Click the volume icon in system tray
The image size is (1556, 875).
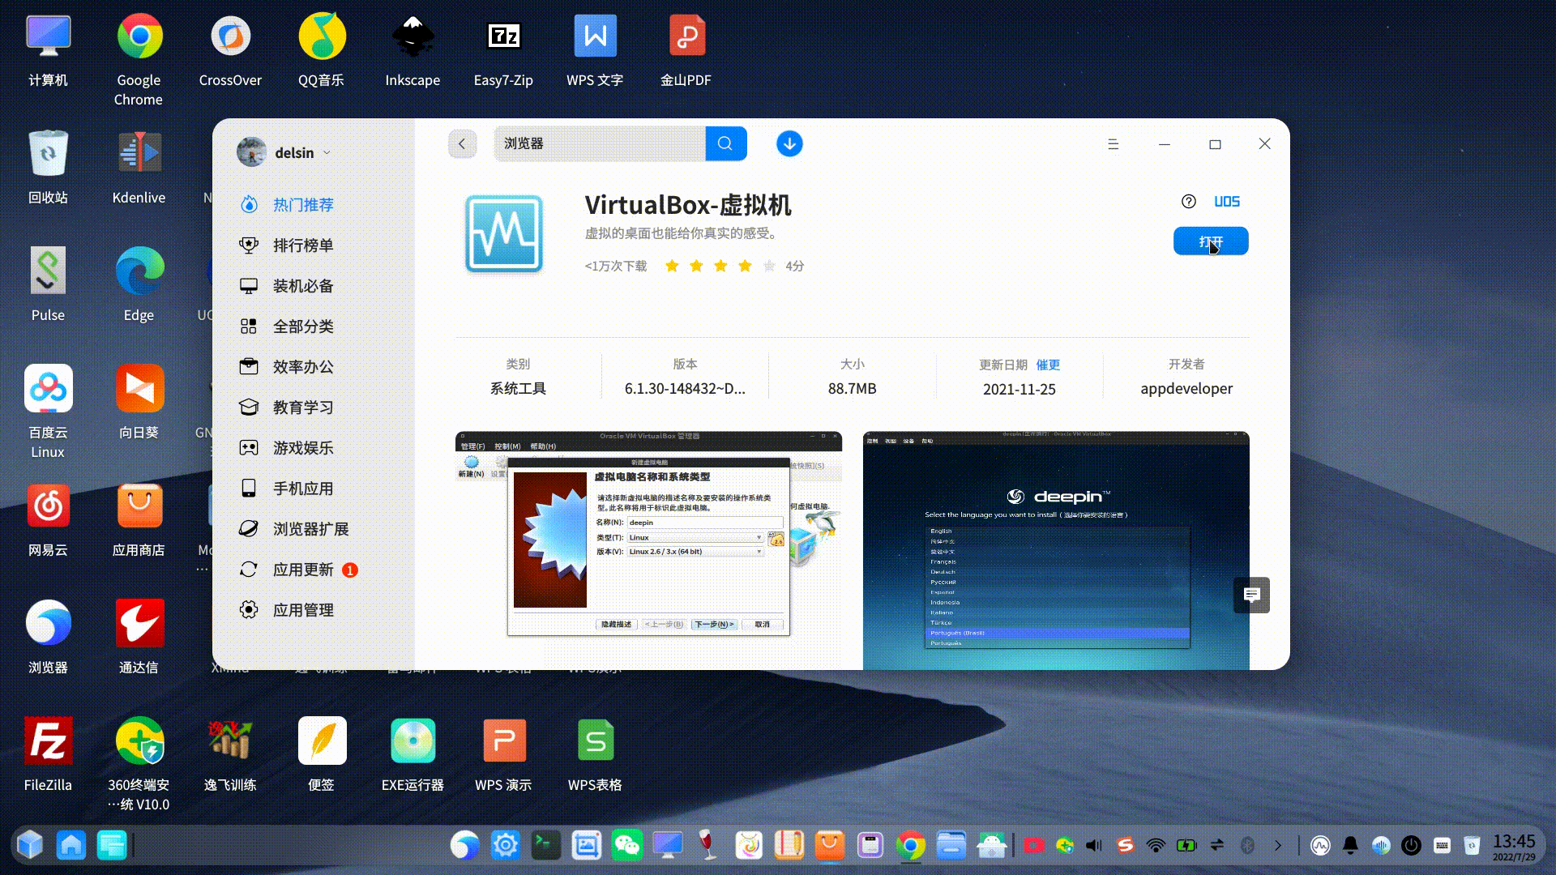[x=1094, y=845]
